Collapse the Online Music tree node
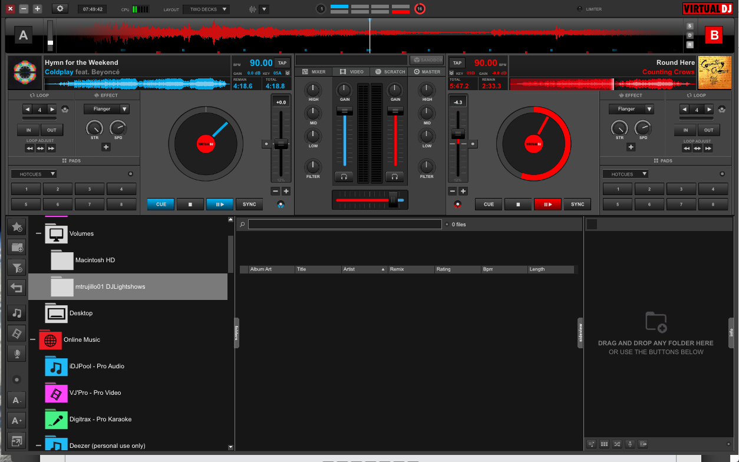 coord(33,339)
